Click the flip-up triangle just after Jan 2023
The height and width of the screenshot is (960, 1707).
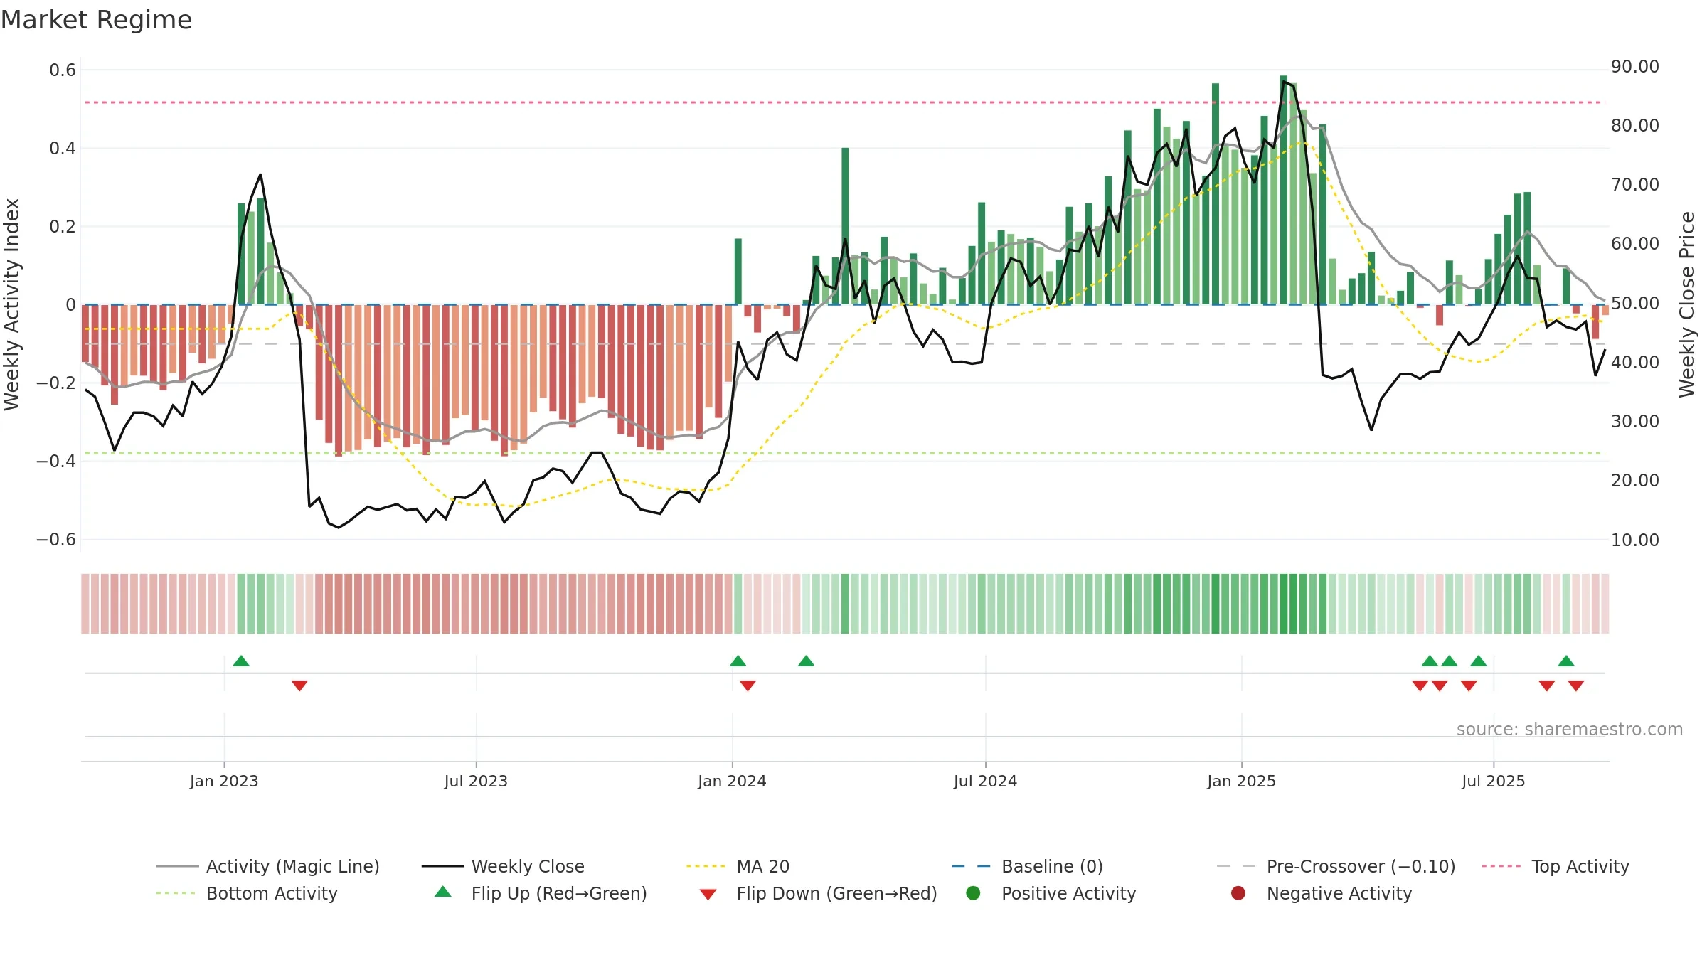click(241, 661)
